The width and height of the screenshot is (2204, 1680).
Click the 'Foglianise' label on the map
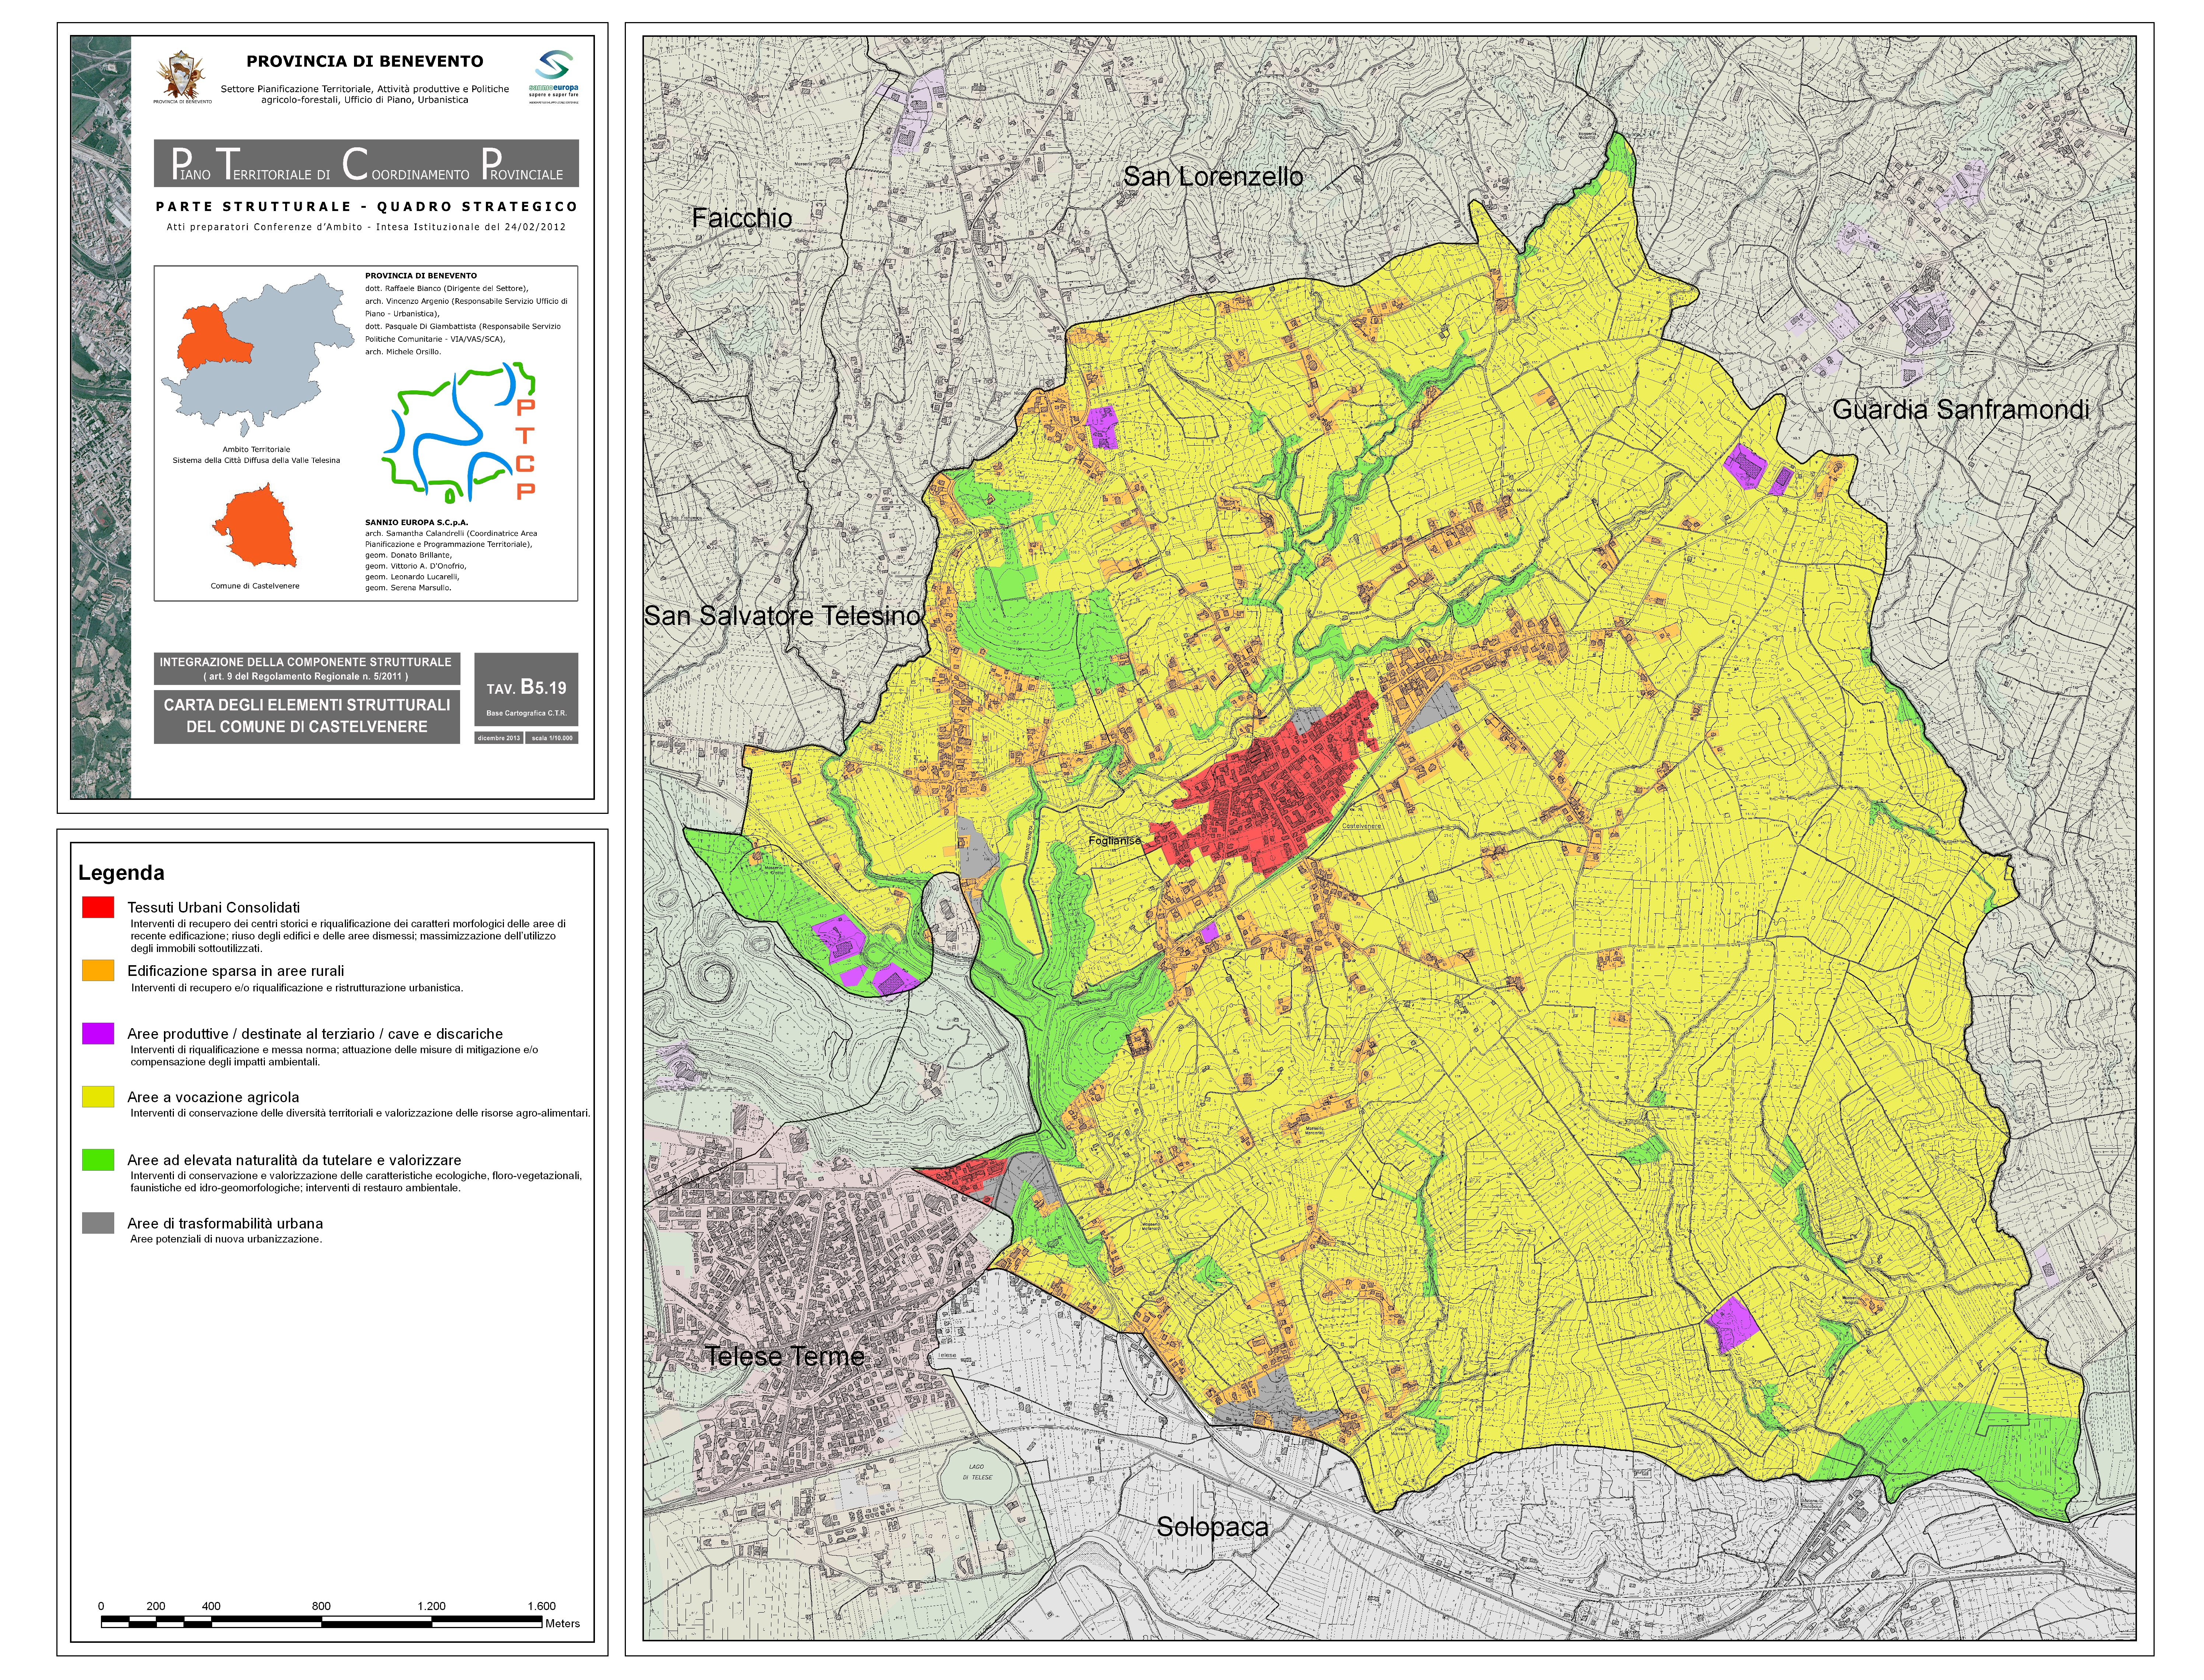(x=1114, y=841)
